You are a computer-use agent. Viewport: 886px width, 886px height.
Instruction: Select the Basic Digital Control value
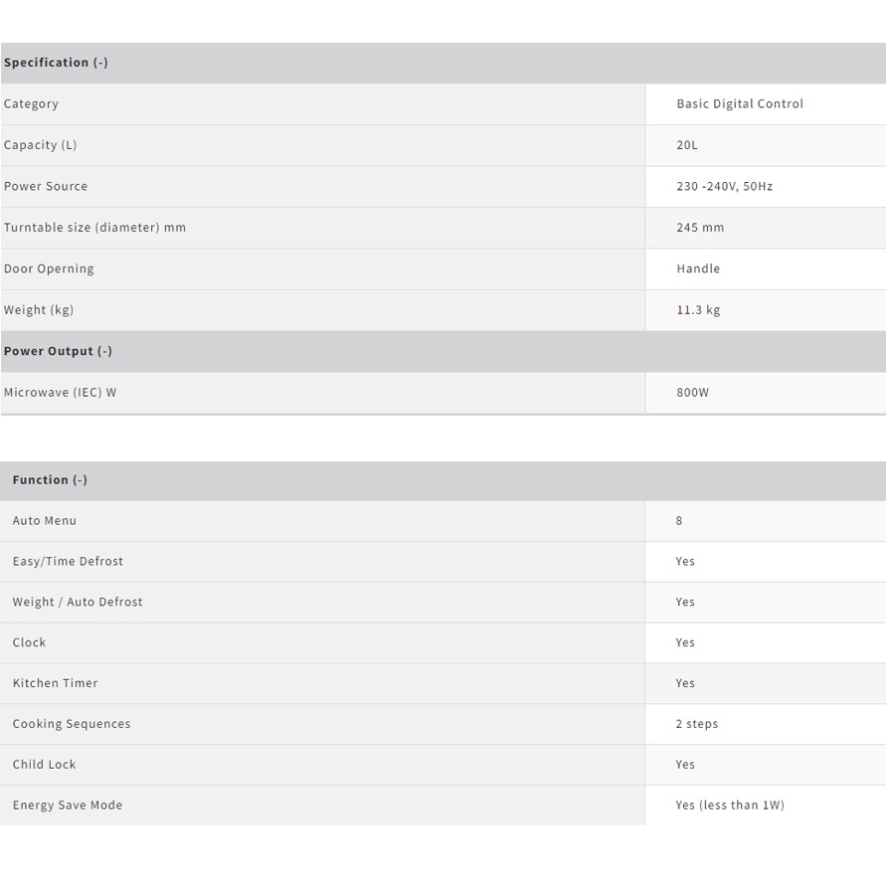click(x=740, y=103)
